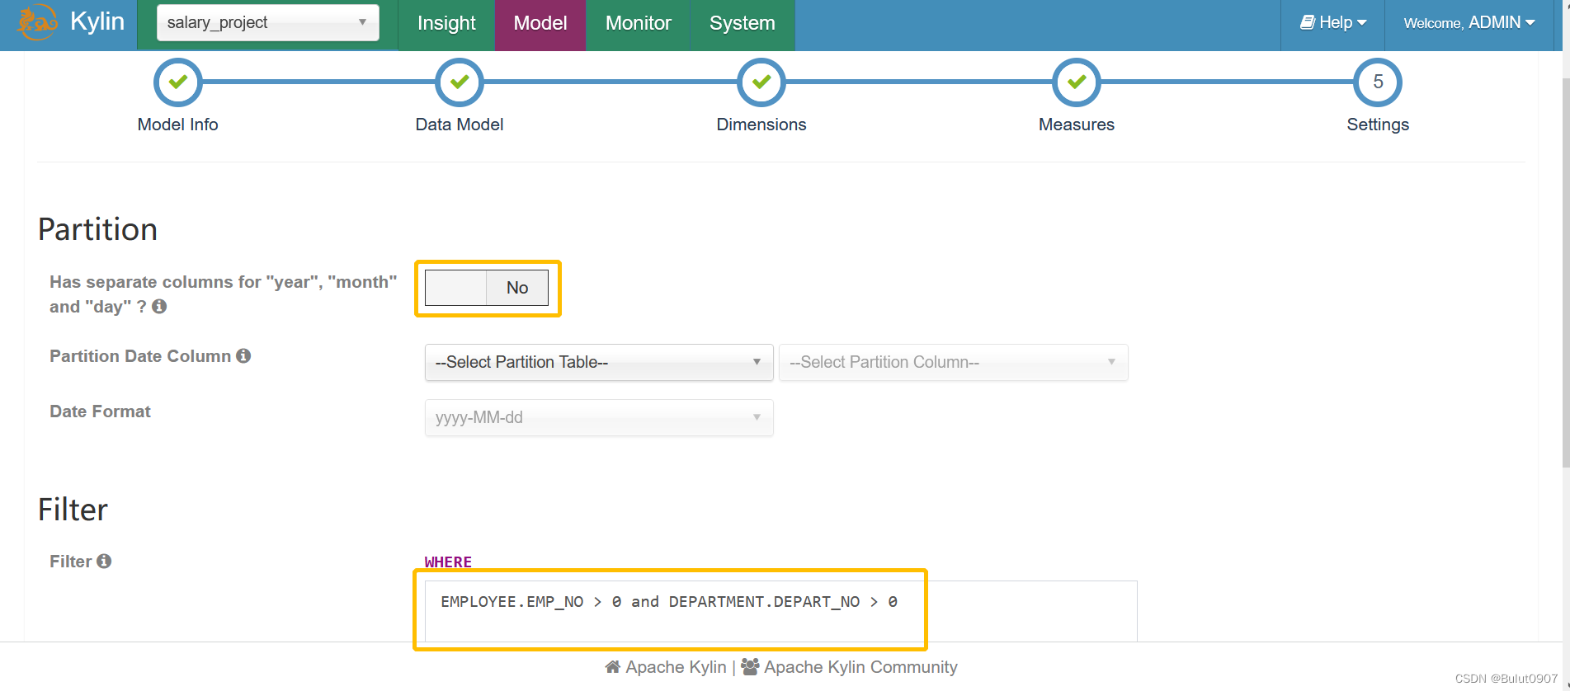Go to the Model Info step circle
The width and height of the screenshot is (1570, 691).
[x=178, y=82]
